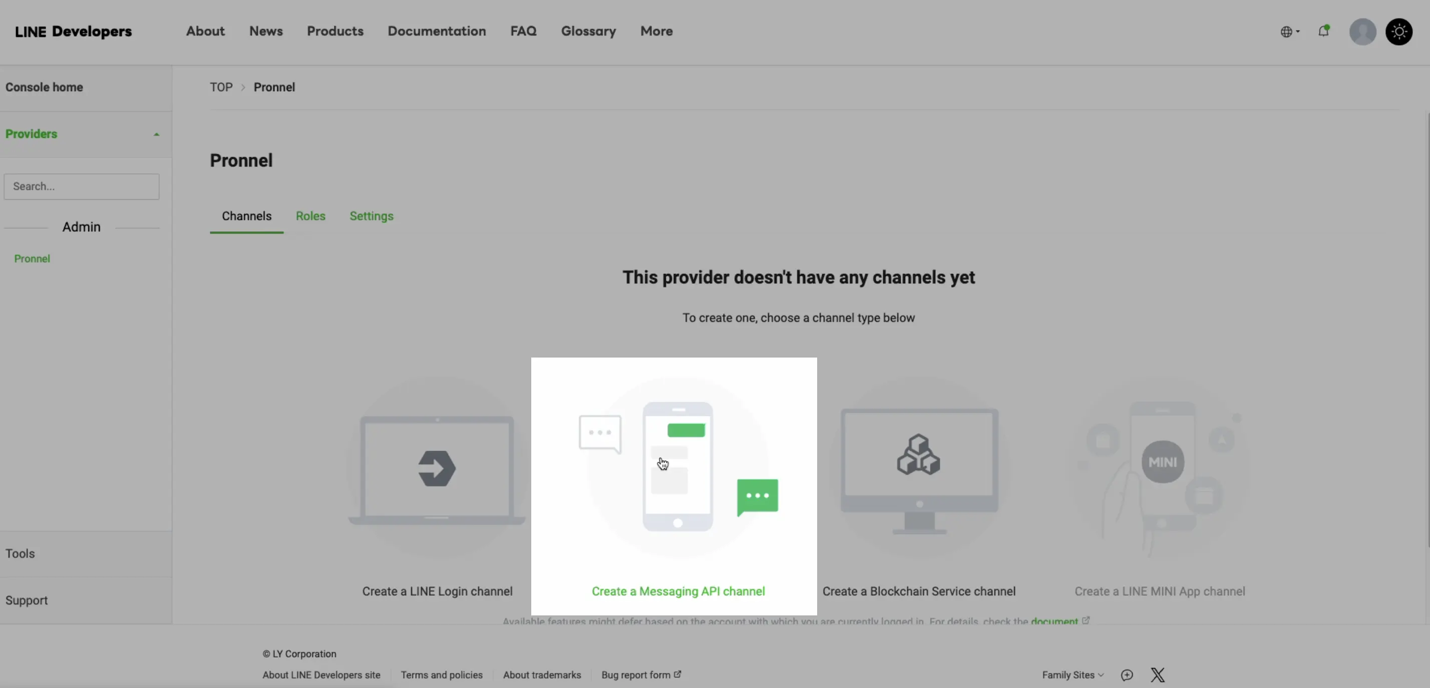Open About LINE Developers site link
Image resolution: width=1430 pixels, height=688 pixels.
(x=321, y=674)
